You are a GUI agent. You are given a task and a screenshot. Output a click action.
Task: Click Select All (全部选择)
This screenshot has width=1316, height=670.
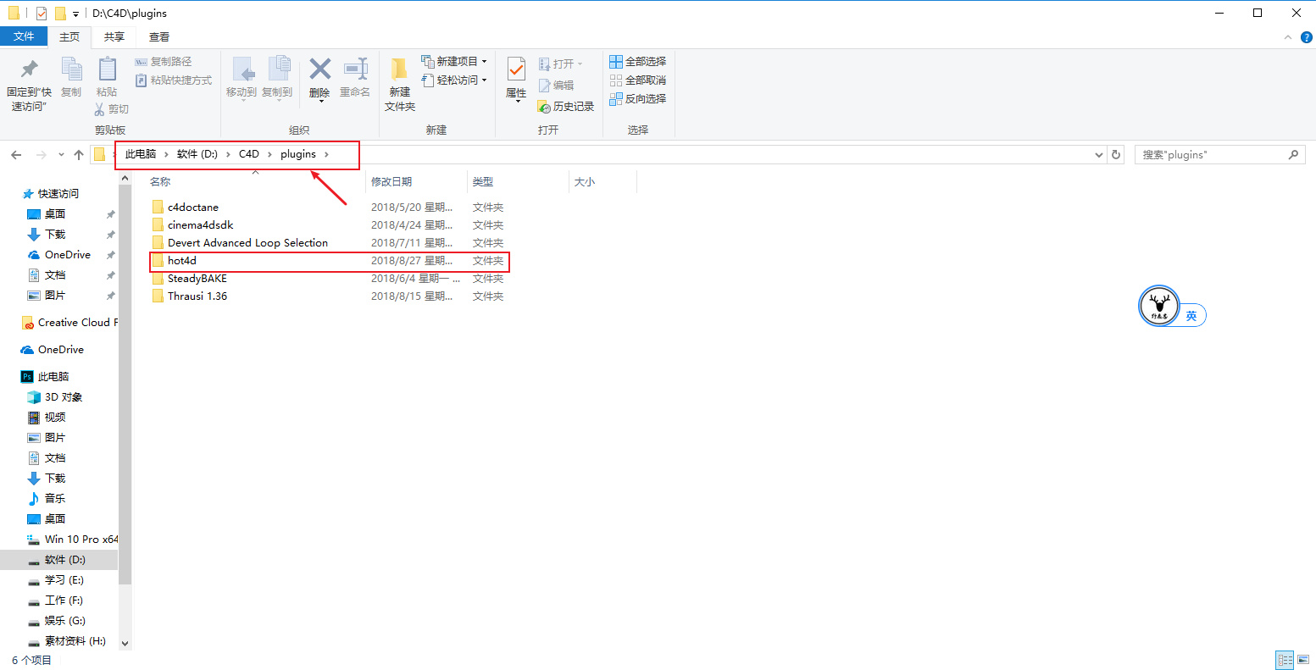[x=638, y=62]
